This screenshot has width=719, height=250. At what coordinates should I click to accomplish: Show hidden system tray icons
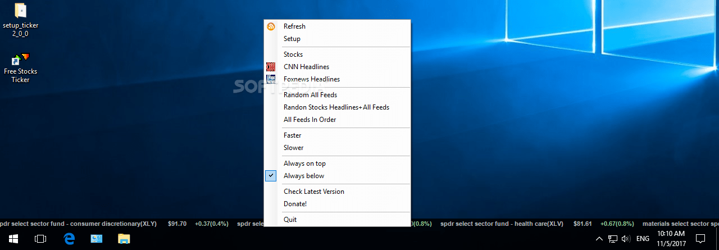pyautogui.click(x=599, y=239)
